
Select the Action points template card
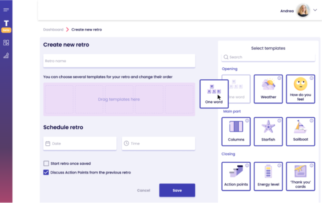236,177
